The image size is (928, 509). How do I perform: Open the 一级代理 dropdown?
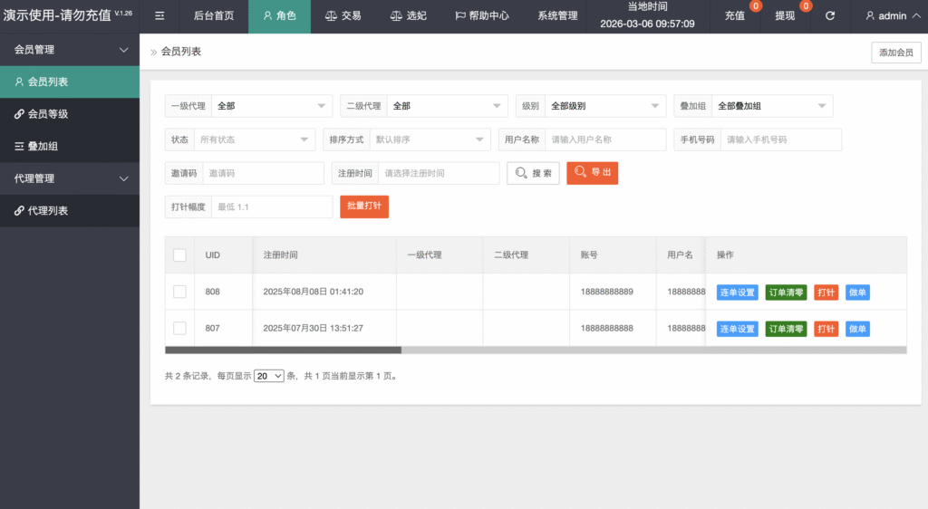pos(272,106)
